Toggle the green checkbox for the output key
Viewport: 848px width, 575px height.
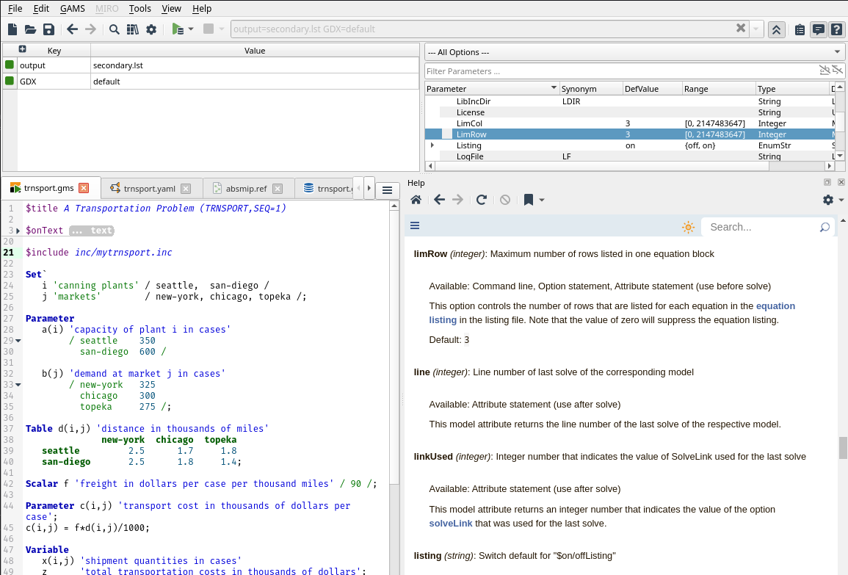click(x=10, y=65)
